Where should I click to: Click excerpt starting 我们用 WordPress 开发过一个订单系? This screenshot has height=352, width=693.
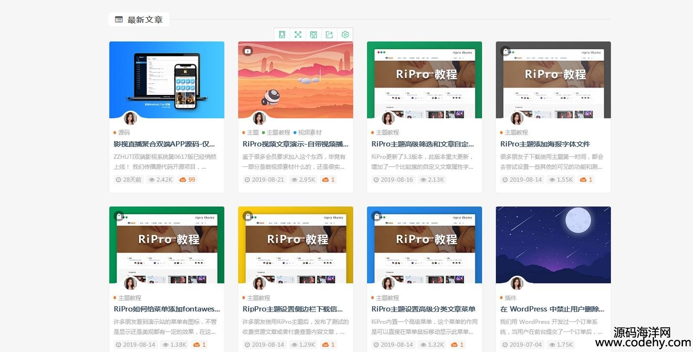tap(551, 327)
